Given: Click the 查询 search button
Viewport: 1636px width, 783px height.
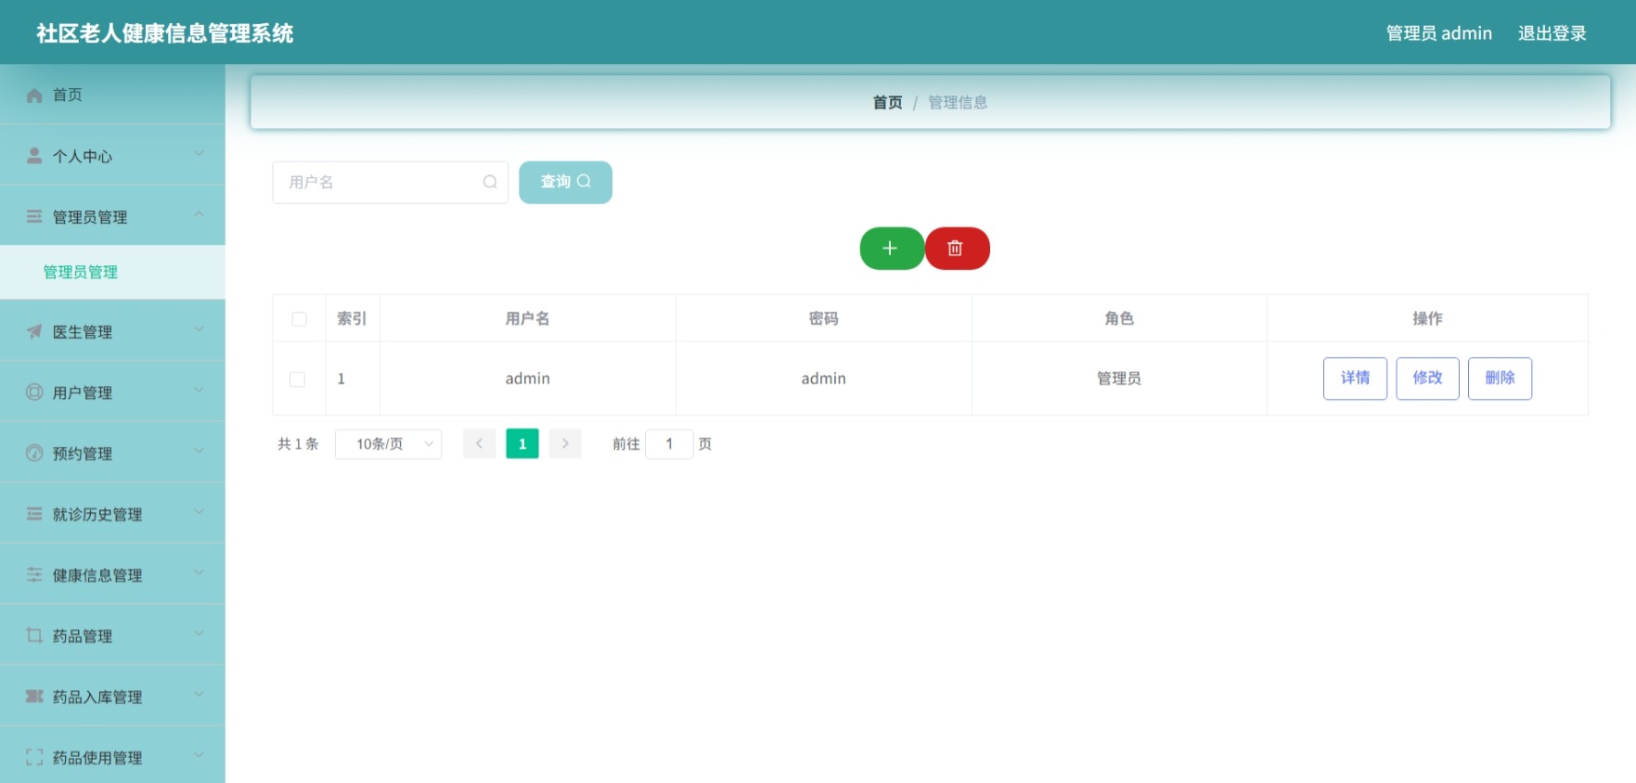Looking at the screenshot, I should tap(565, 182).
